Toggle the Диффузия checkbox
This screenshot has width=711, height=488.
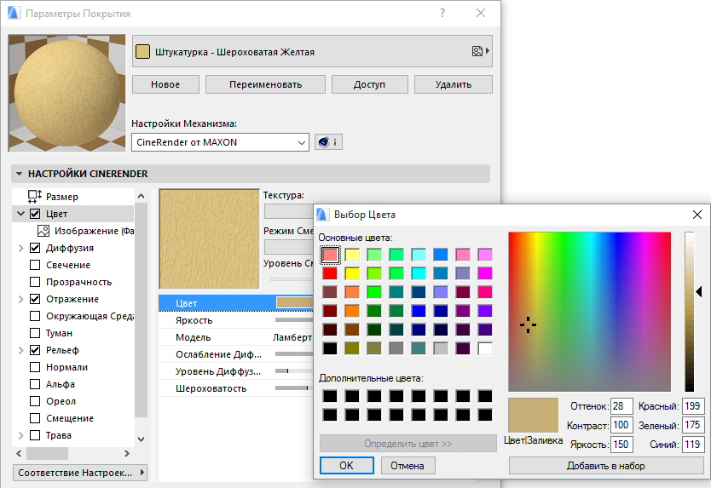pos(35,248)
